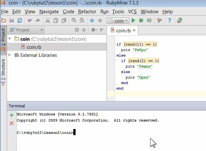
Task: Open the Run menu
Action: [104, 12]
